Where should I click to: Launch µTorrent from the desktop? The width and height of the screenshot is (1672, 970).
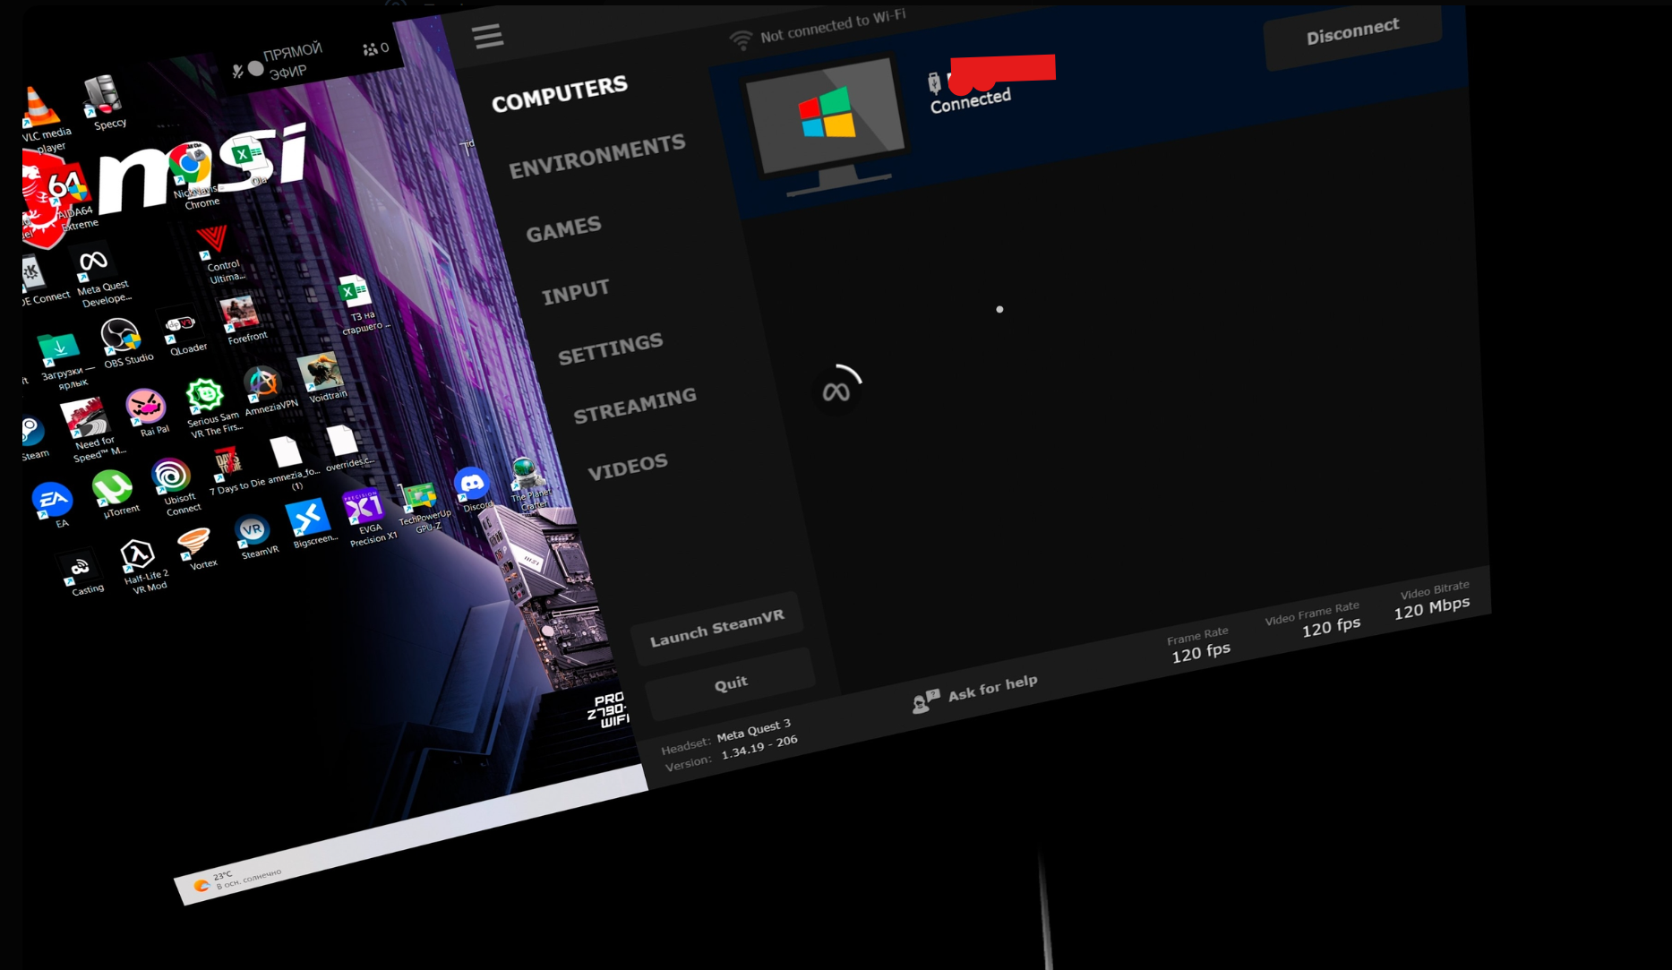coord(115,494)
